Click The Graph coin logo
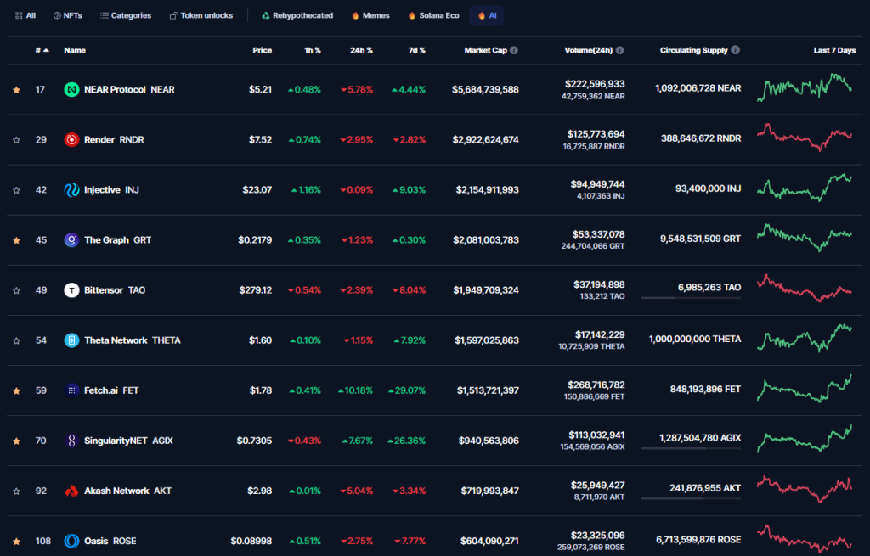The image size is (870, 556). [x=71, y=240]
